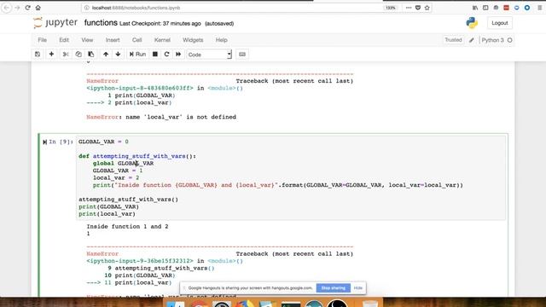Screen dimensions: 546x307
Task: Click the pencil edit mode icon
Action: 472,40
